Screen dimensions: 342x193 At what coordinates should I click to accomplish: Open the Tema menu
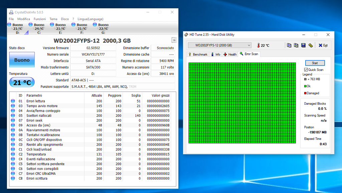click(x=53, y=19)
